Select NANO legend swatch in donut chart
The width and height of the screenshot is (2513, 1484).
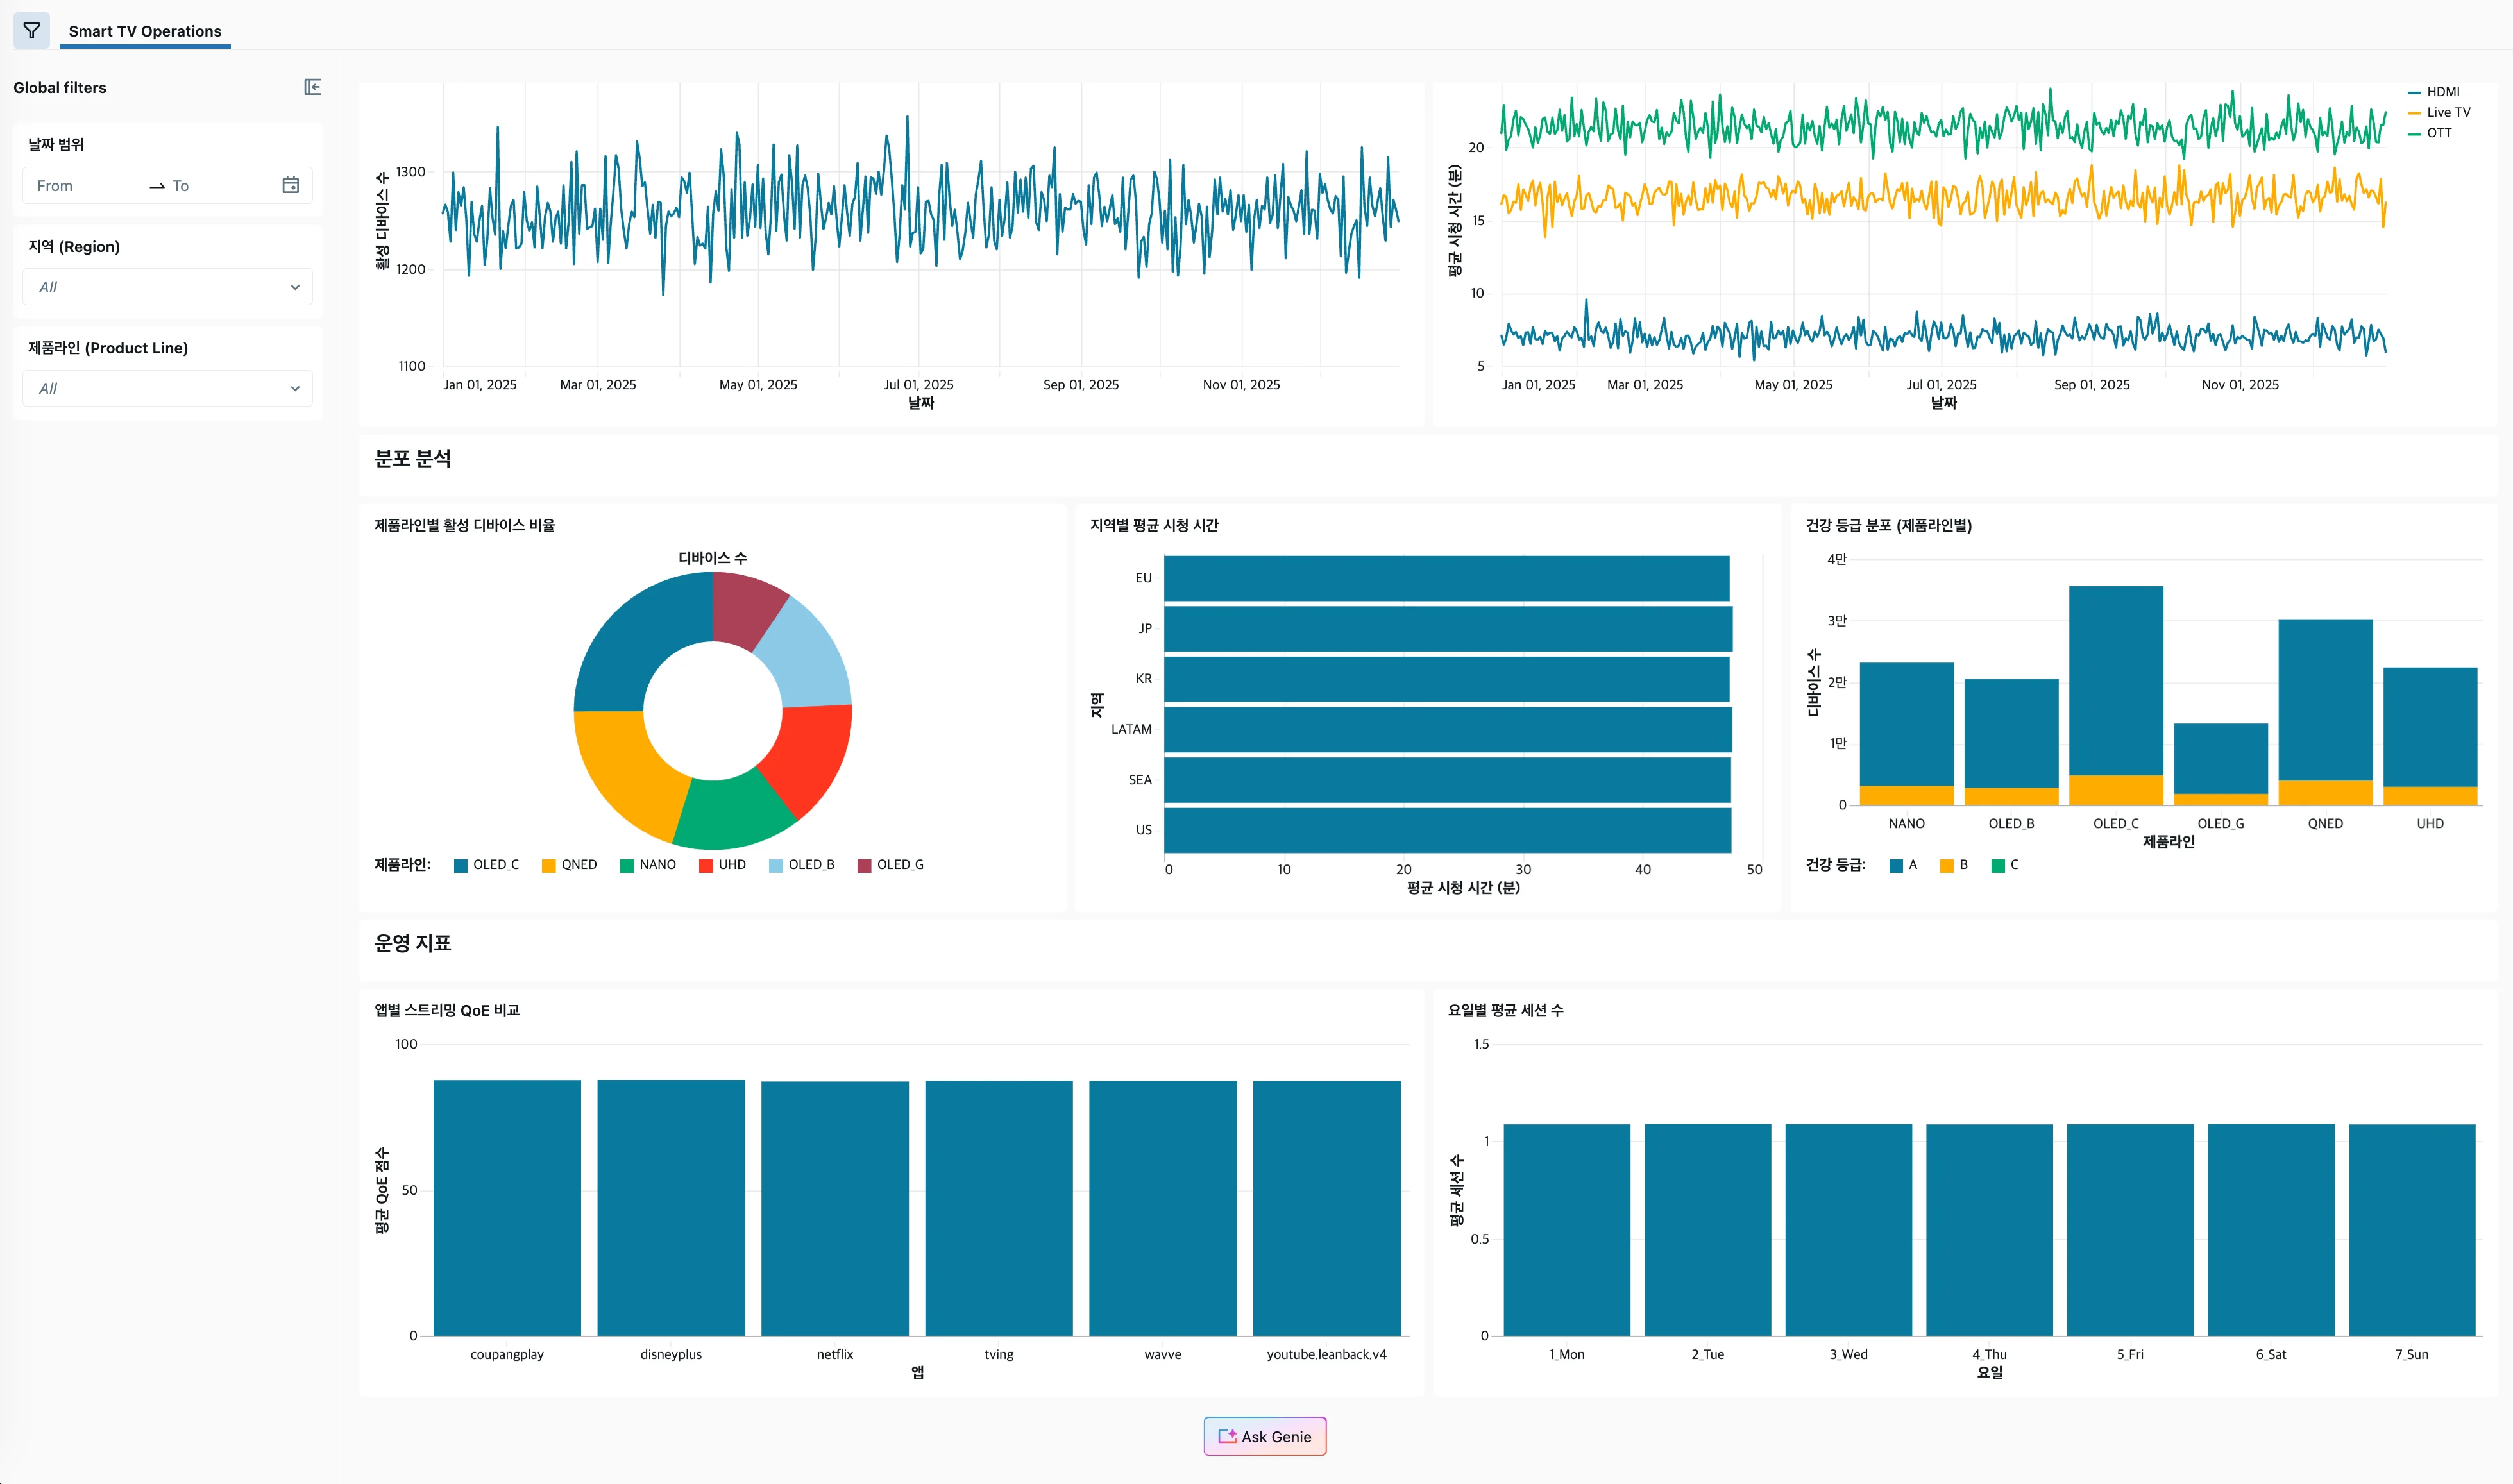[627, 865]
